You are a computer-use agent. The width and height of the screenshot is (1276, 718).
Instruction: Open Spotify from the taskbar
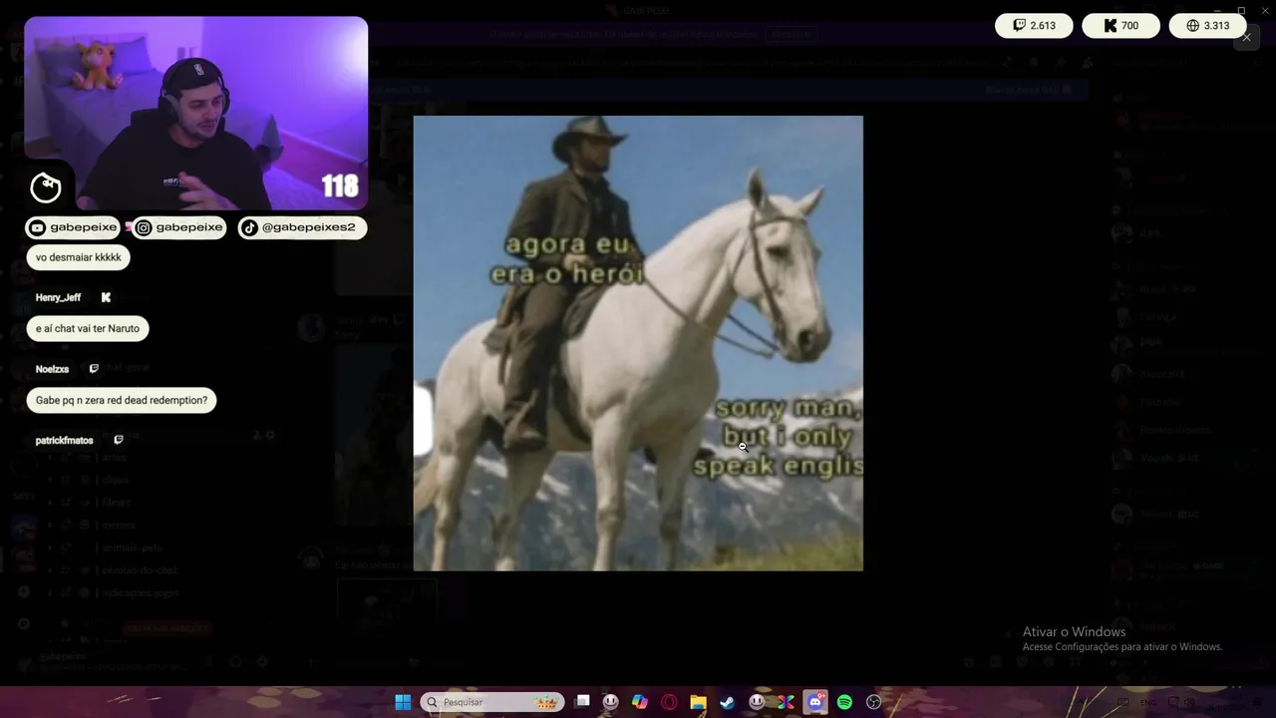844,702
